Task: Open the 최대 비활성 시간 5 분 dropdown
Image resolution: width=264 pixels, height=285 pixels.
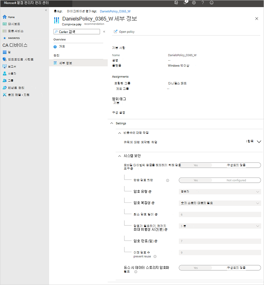Action: pos(220,226)
